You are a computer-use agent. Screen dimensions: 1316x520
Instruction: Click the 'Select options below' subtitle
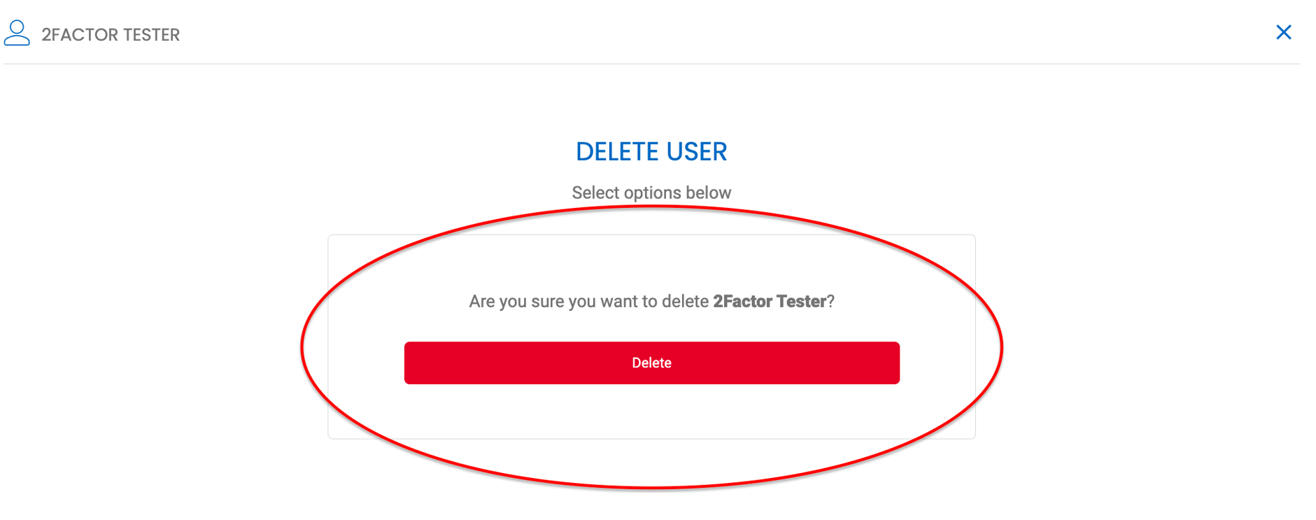pos(651,192)
